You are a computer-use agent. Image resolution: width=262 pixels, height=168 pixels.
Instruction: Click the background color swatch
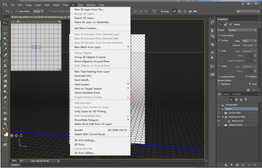pyautogui.click(x=7, y=134)
